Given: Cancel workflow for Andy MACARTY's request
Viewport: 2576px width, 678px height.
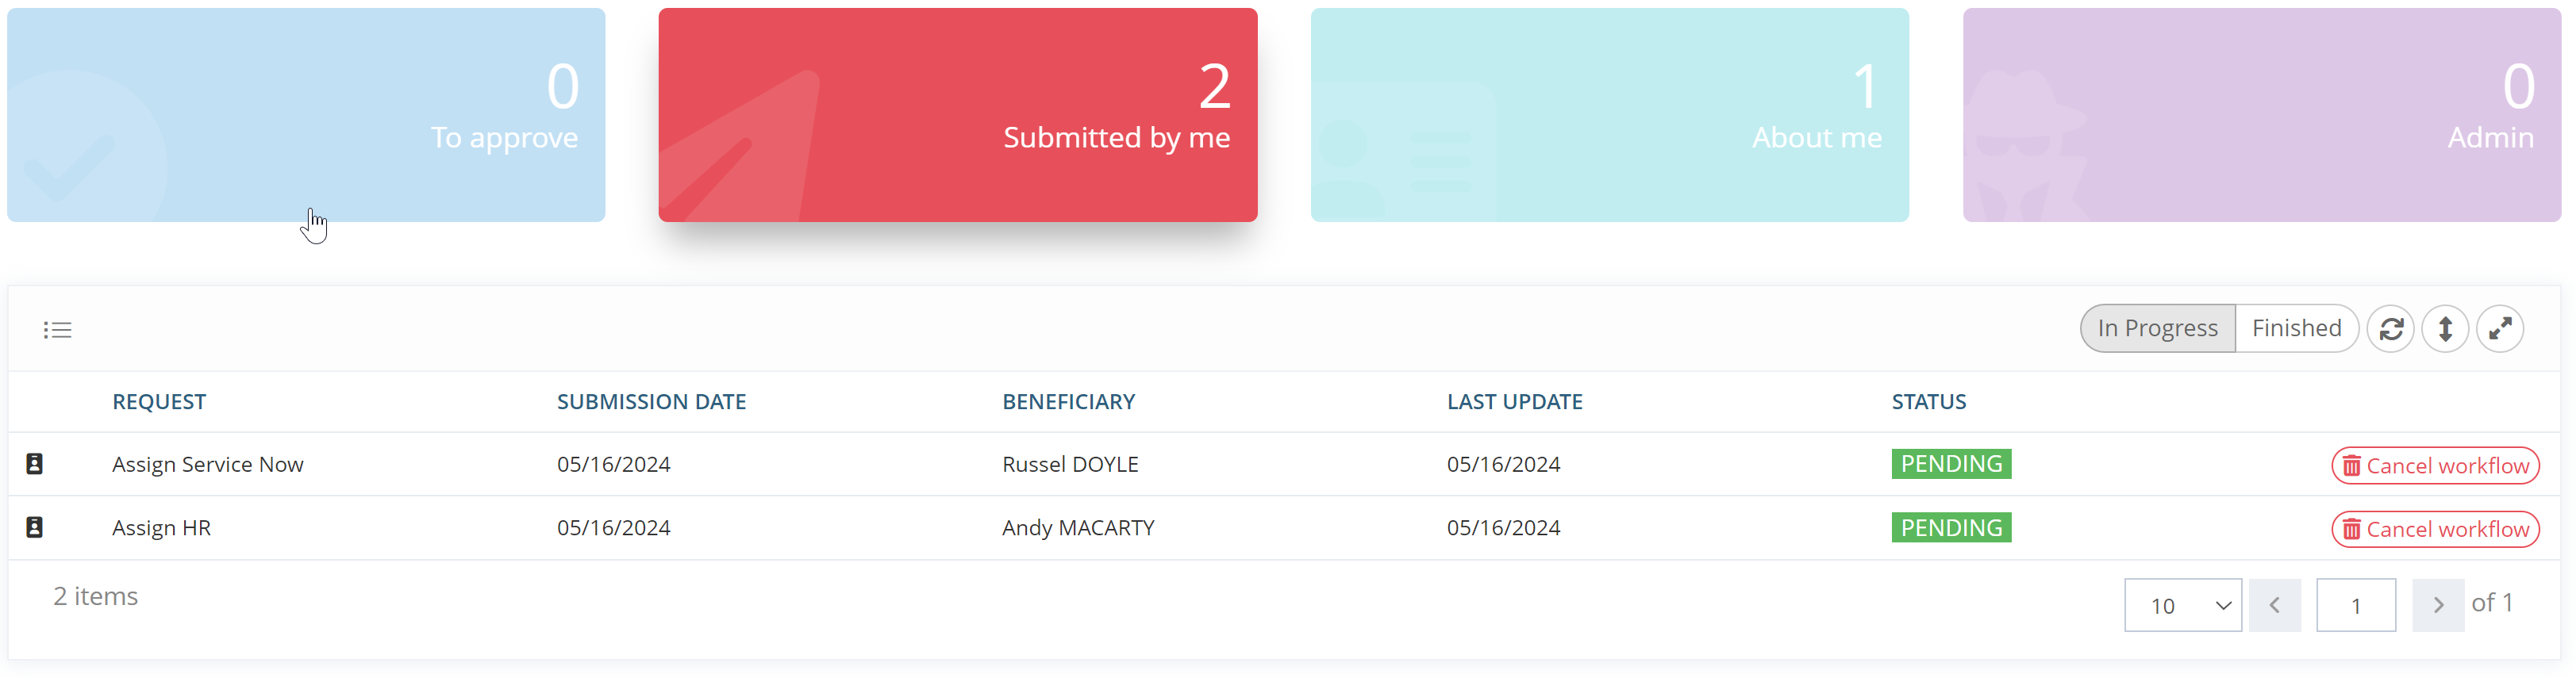Looking at the screenshot, I should [x=2435, y=529].
